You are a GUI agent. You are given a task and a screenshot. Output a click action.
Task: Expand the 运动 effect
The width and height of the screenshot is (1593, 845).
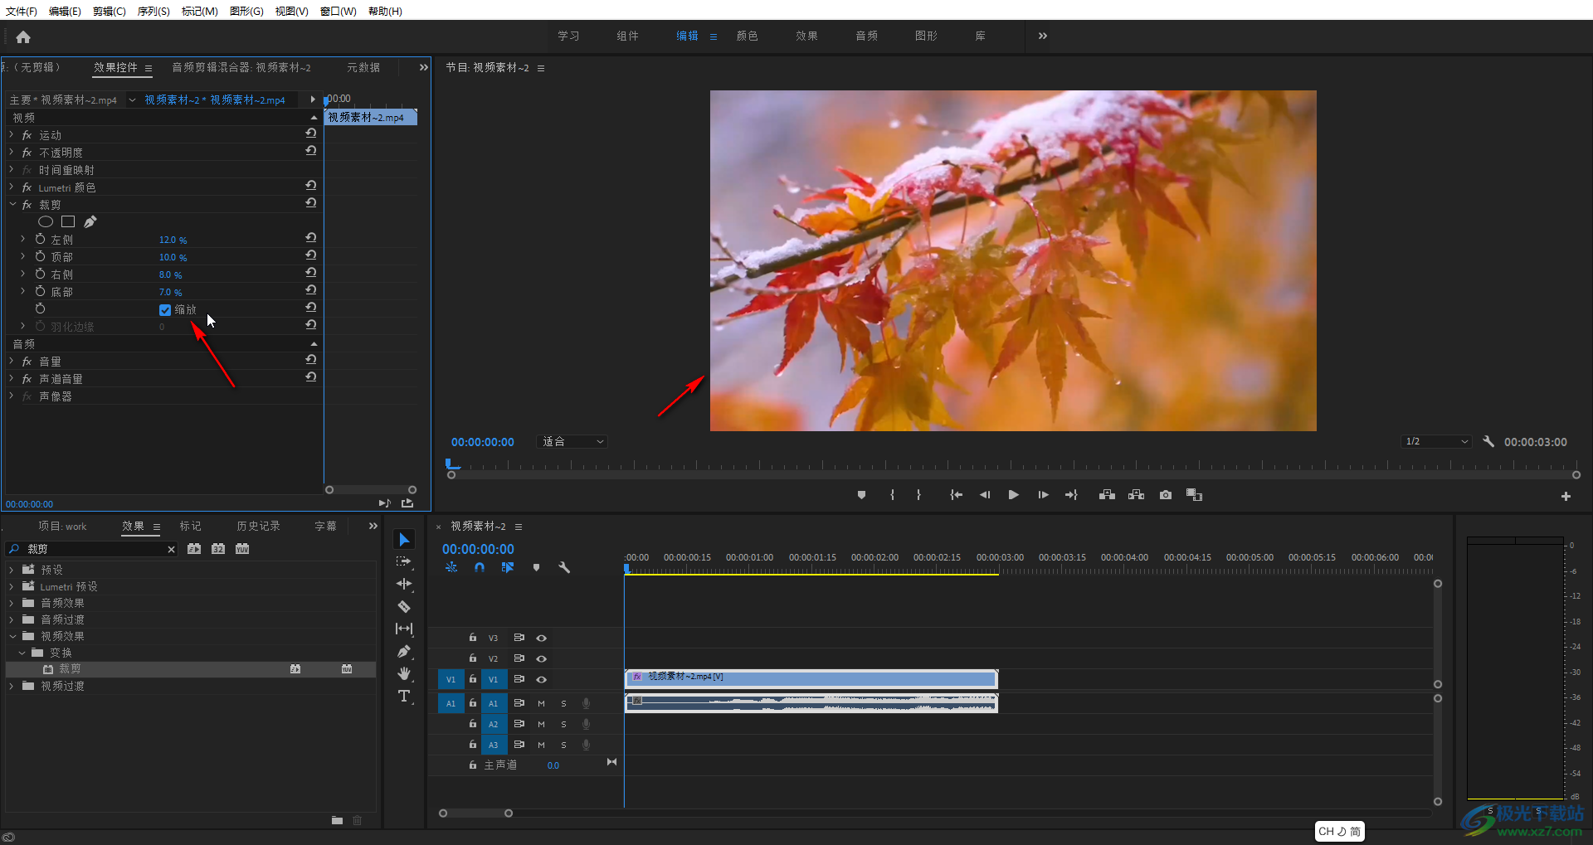(x=12, y=134)
